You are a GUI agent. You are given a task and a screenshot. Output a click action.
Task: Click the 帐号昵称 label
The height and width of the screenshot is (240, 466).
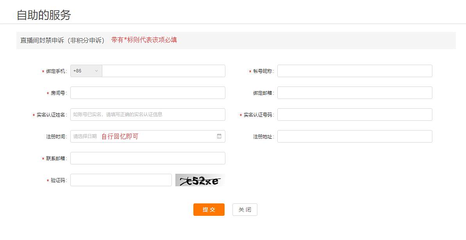[x=263, y=71]
